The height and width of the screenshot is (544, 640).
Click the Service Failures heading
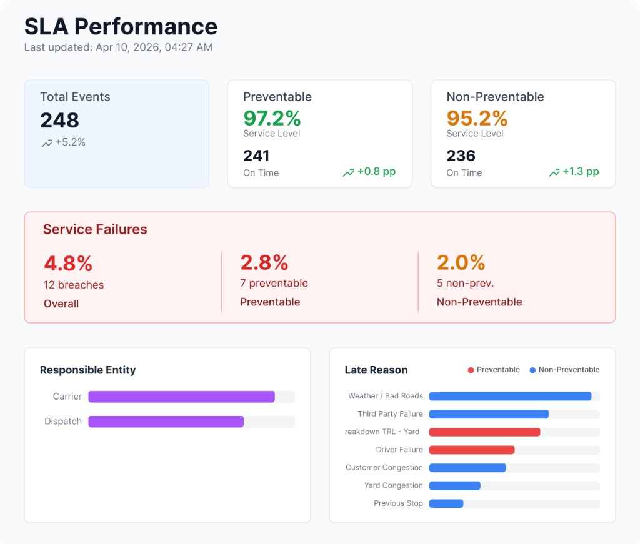(95, 229)
